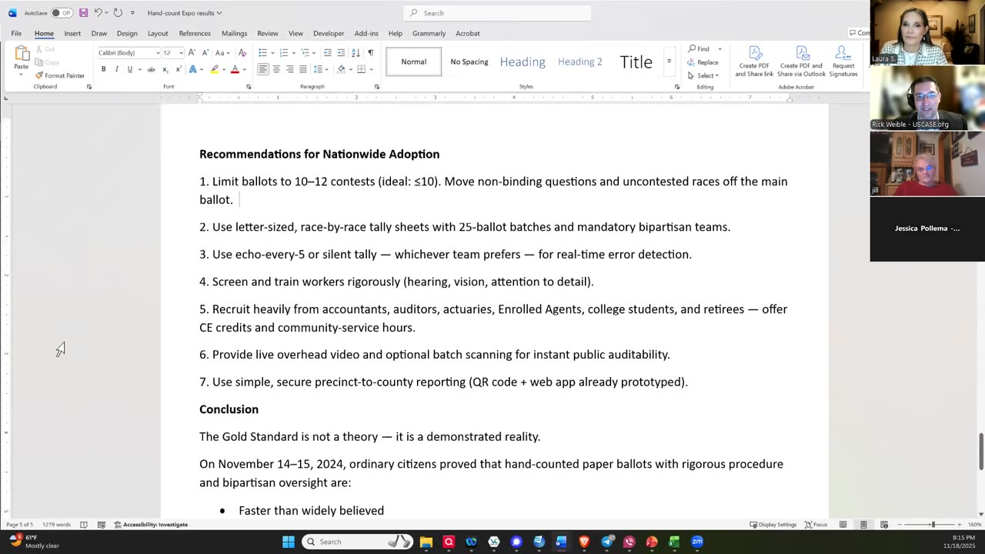This screenshot has height=554, width=985.
Task: Click the vertical scrollbar thumb
Action: click(980, 452)
